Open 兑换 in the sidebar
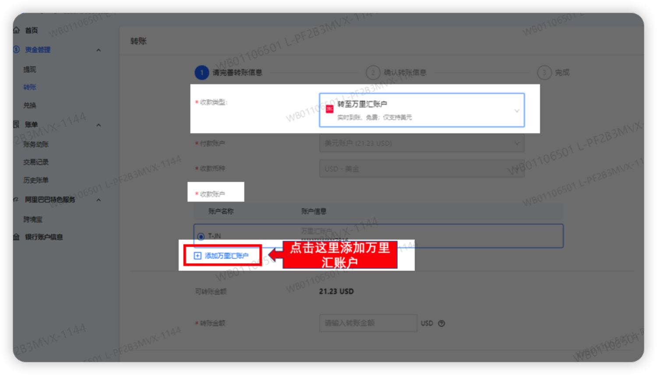This screenshot has height=375, width=657. [x=30, y=105]
